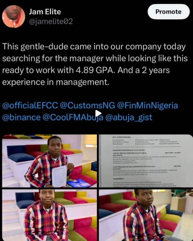Open the bottom-right photo of seated man
Screen dimensions: 193x241
click(146, 215)
